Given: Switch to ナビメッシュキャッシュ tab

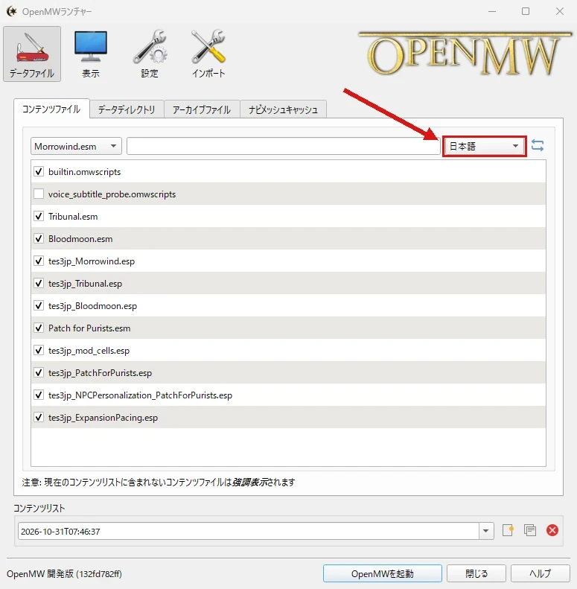Looking at the screenshot, I should coord(283,109).
